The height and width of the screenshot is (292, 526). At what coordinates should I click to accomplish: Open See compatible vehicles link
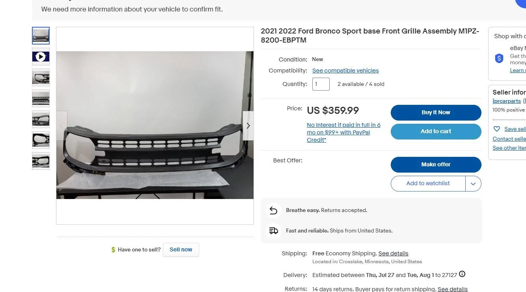click(x=345, y=71)
